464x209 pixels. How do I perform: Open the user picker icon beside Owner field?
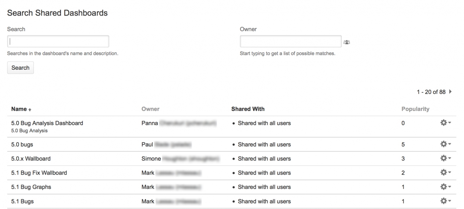(x=347, y=42)
